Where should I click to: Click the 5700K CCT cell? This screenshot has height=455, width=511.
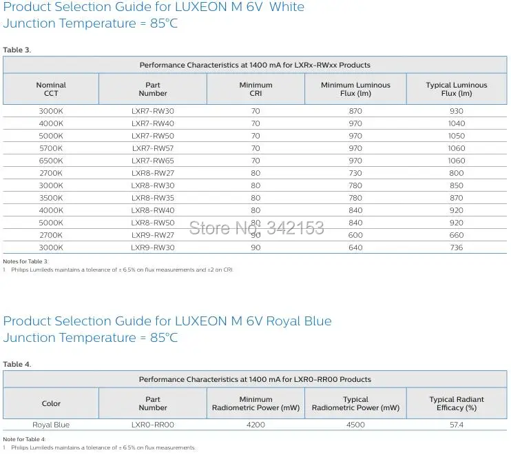[x=51, y=148]
